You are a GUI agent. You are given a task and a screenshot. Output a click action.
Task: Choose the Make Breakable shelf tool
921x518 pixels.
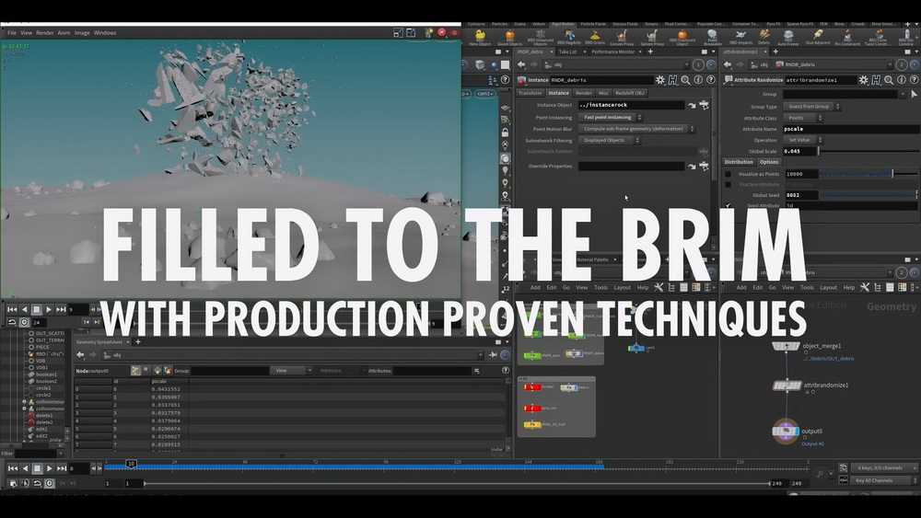(712, 38)
